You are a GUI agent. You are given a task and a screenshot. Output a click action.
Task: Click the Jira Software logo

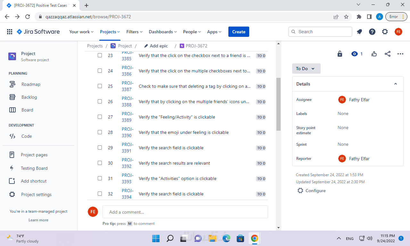pyautogui.click(x=38, y=32)
